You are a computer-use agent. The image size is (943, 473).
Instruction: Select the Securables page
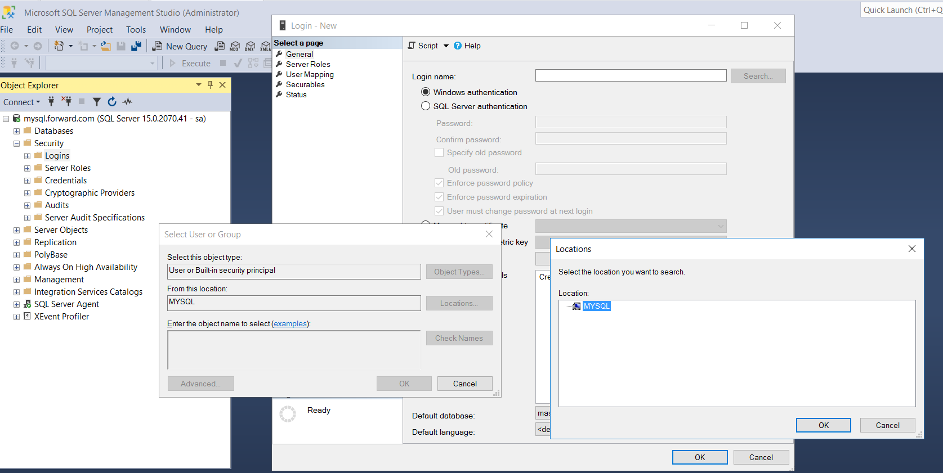[305, 84]
